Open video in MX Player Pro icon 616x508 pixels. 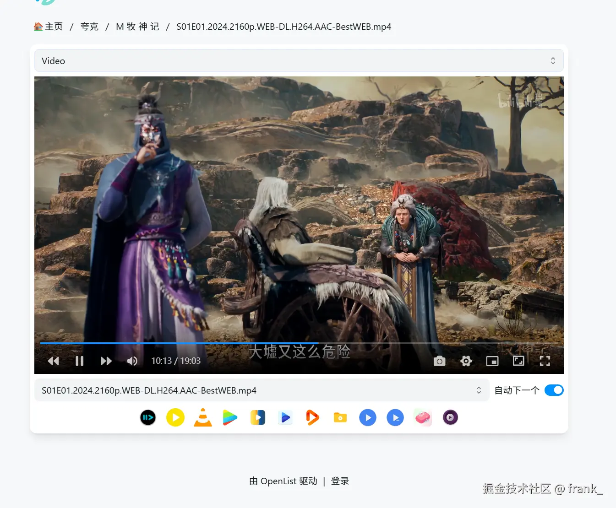[x=395, y=417]
